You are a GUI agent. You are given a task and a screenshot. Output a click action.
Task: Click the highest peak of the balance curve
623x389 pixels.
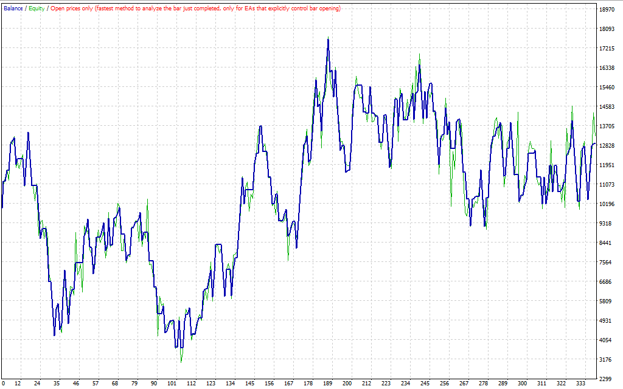click(x=328, y=40)
